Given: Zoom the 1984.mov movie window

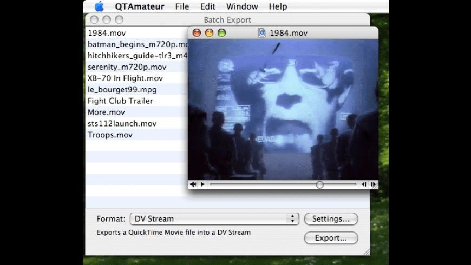Looking at the screenshot, I should coord(221,32).
